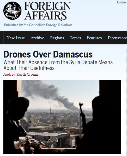Click the Syria Debate subtitle text

tap(58, 65)
